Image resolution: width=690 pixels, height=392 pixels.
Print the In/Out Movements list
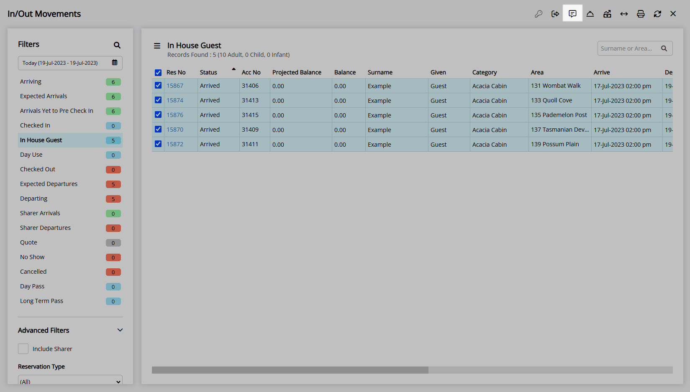[641, 14]
